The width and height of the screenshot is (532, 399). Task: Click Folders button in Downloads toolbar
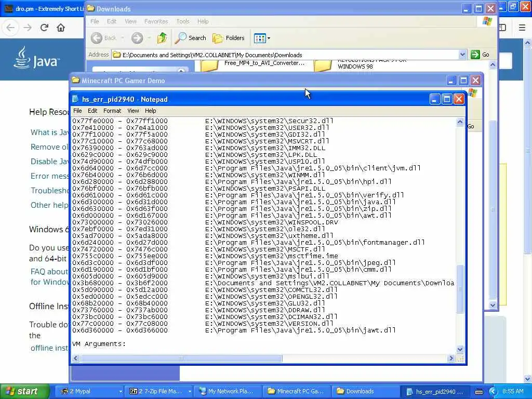point(229,38)
